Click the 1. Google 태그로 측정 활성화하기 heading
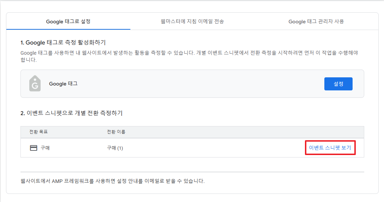This screenshot has height=202, width=384. pyautogui.click(x=63, y=43)
